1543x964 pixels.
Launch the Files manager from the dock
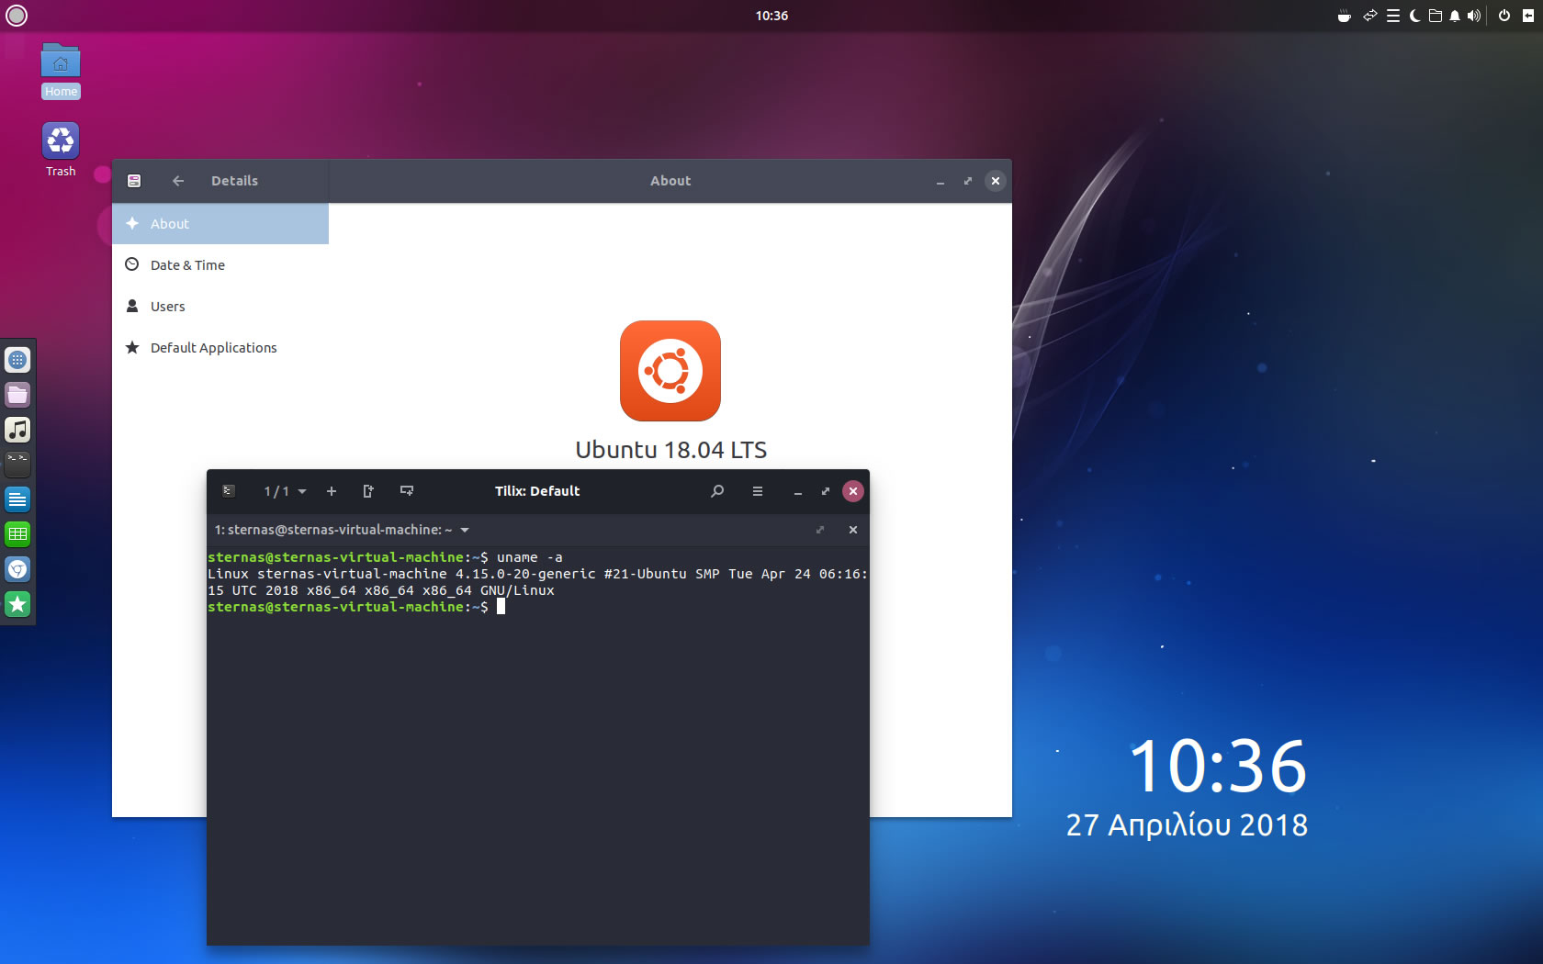point(17,395)
